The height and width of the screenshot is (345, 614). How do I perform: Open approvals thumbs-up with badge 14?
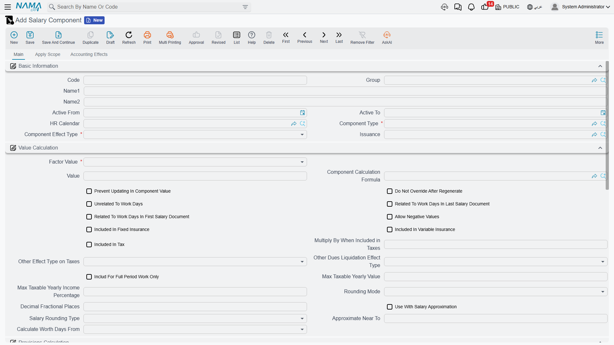pyautogui.click(x=485, y=6)
